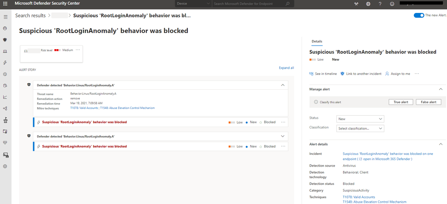Toggle off the new Alert page switch
This screenshot has width=447, height=204.
(419, 15)
